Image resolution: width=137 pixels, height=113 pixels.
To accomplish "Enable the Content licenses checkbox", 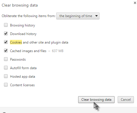I will 6,85.
